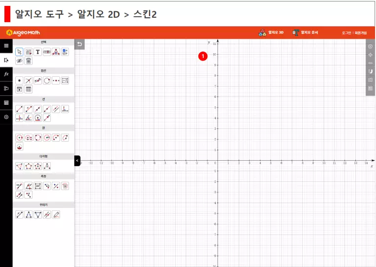Select the triangle-with-points construction tool icon

pos(56,52)
